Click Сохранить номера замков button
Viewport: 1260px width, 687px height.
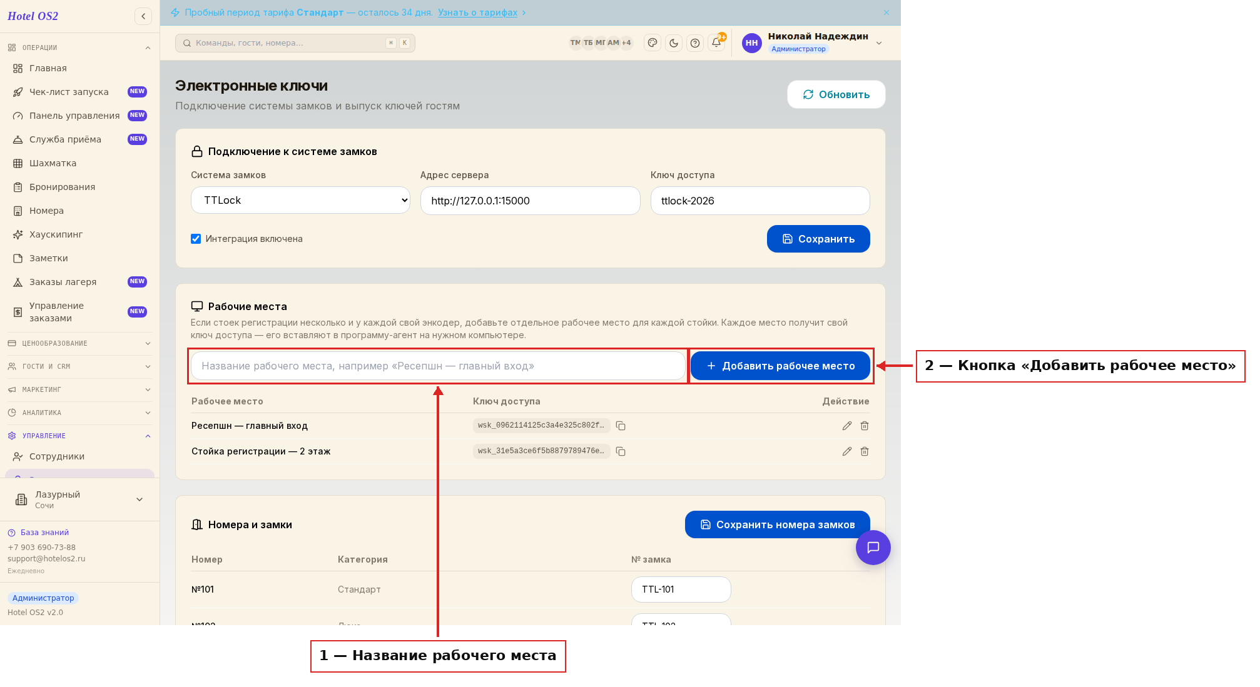[778, 524]
